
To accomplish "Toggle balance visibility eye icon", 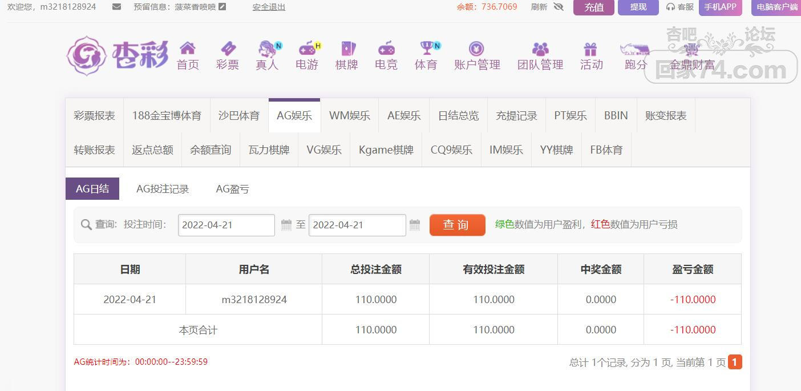I will (559, 7).
